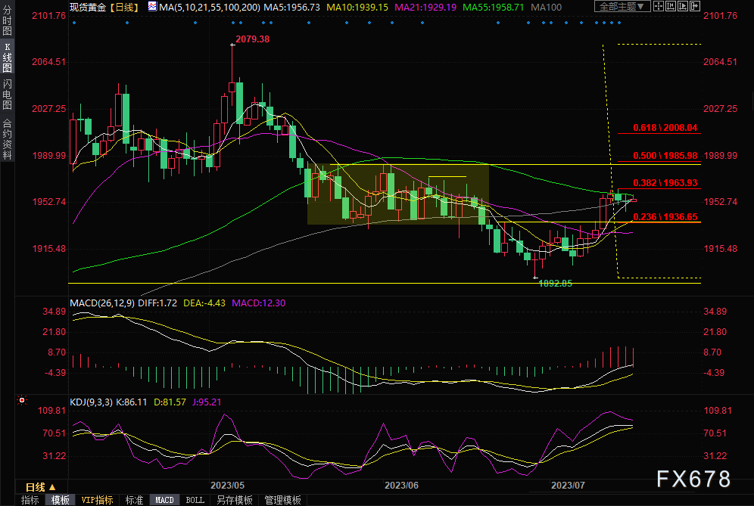Enable the 标准 template button
This screenshot has width=754, height=506.
pos(134,500)
